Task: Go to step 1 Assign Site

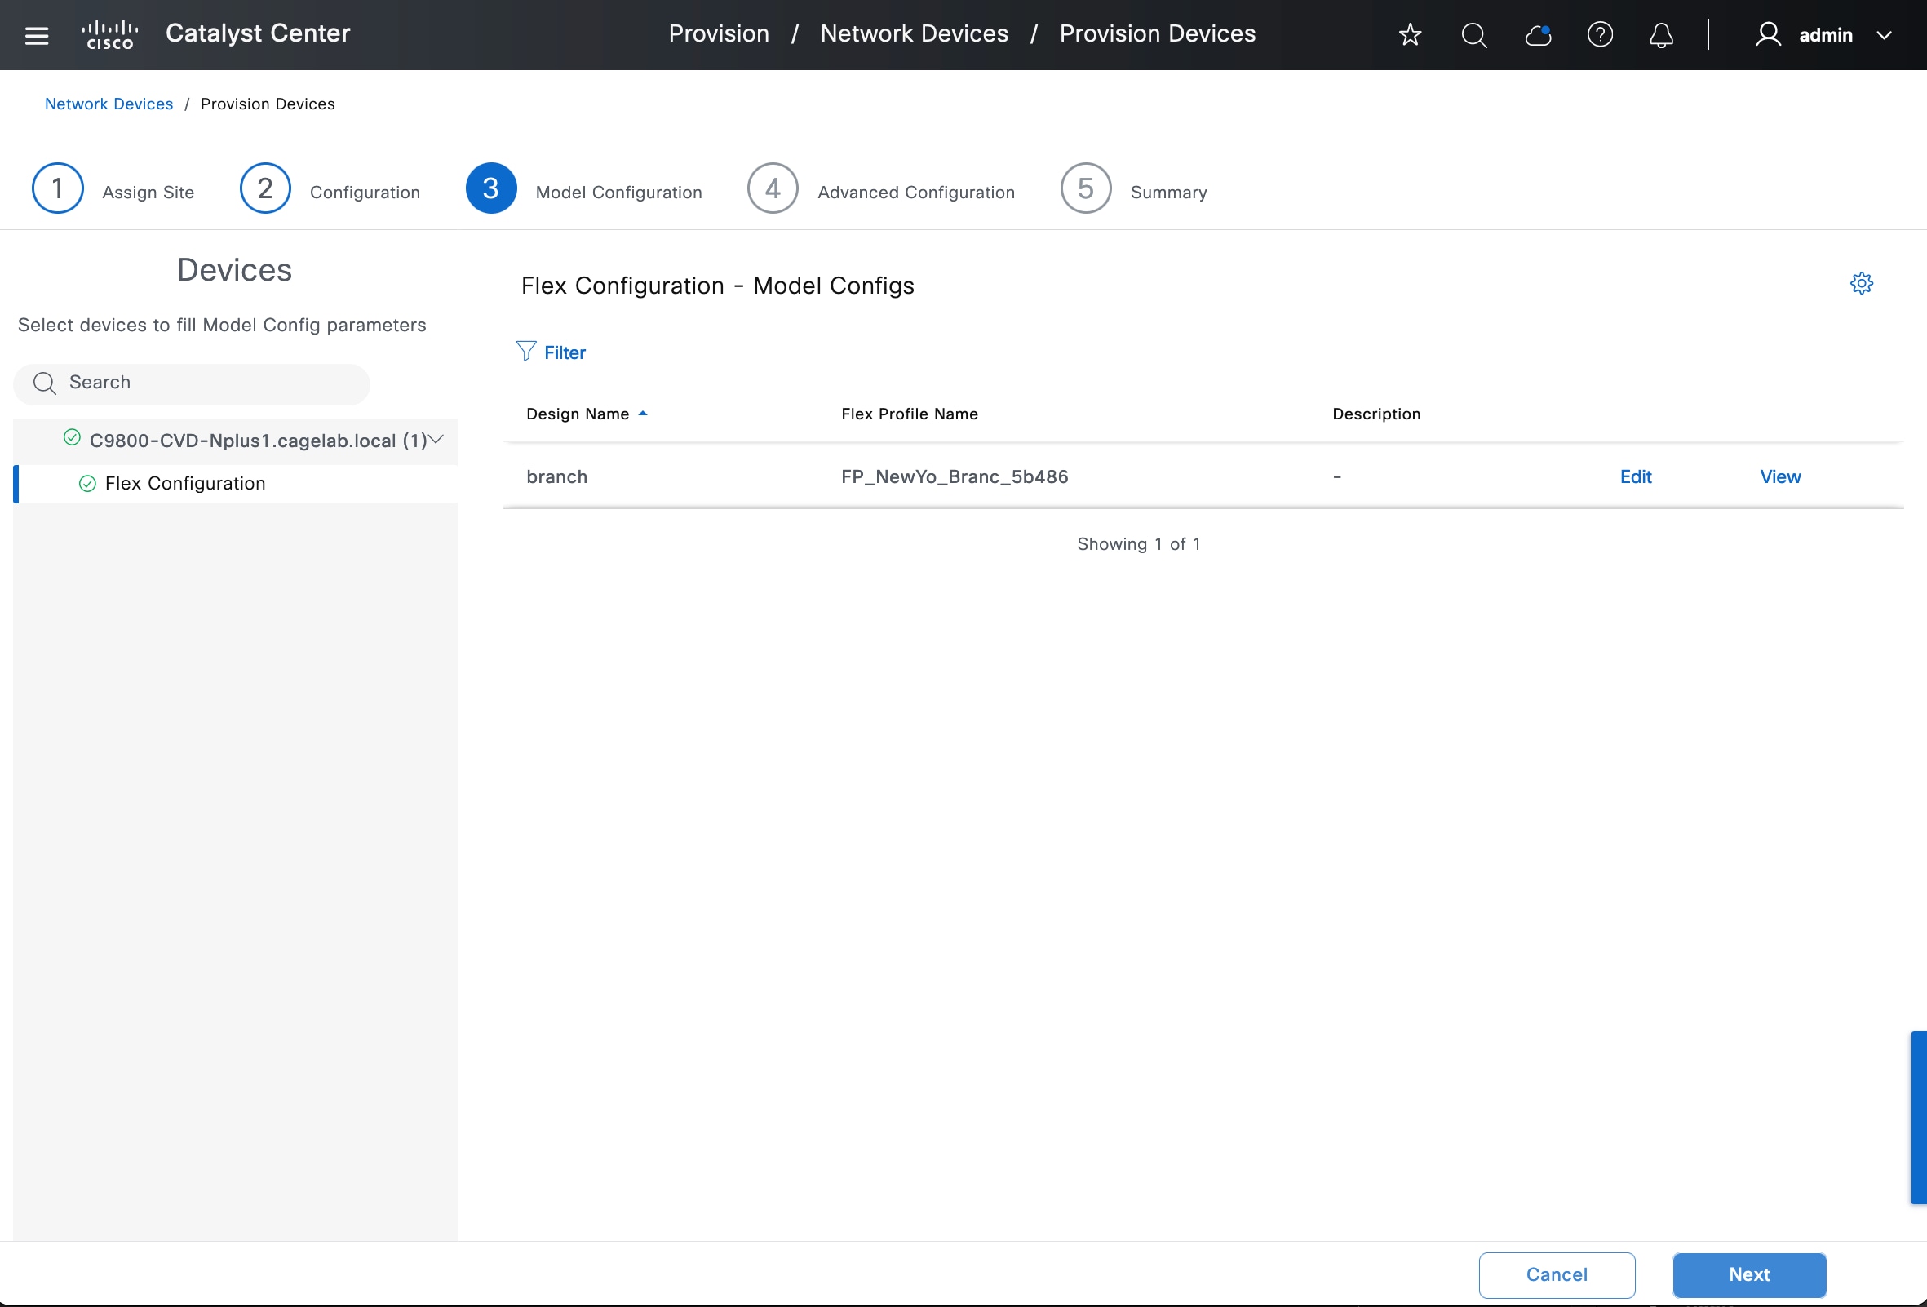Action: coord(58,188)
